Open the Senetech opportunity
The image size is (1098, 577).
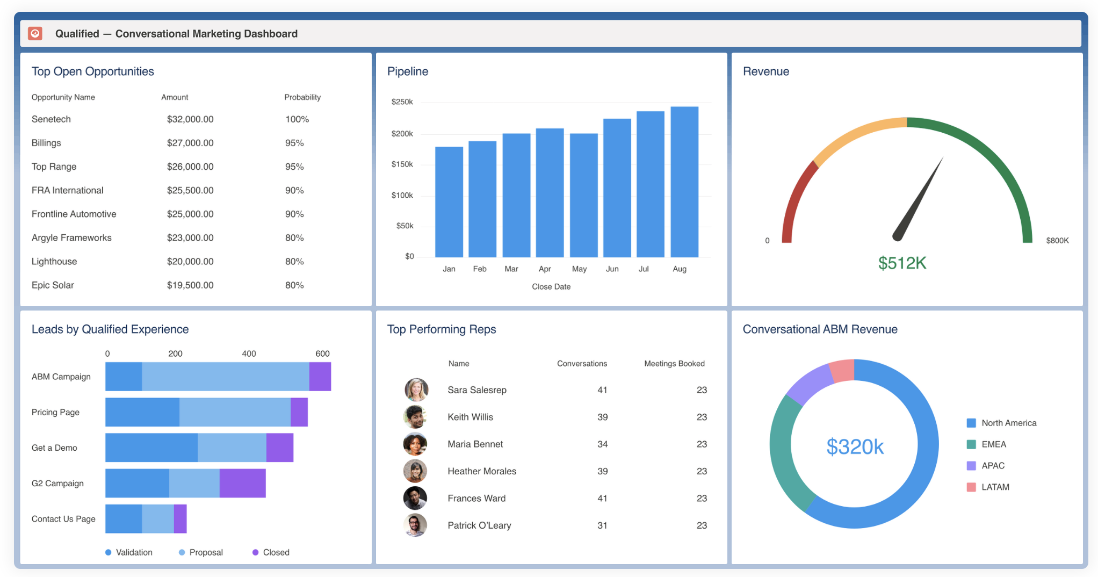point(51,119)
